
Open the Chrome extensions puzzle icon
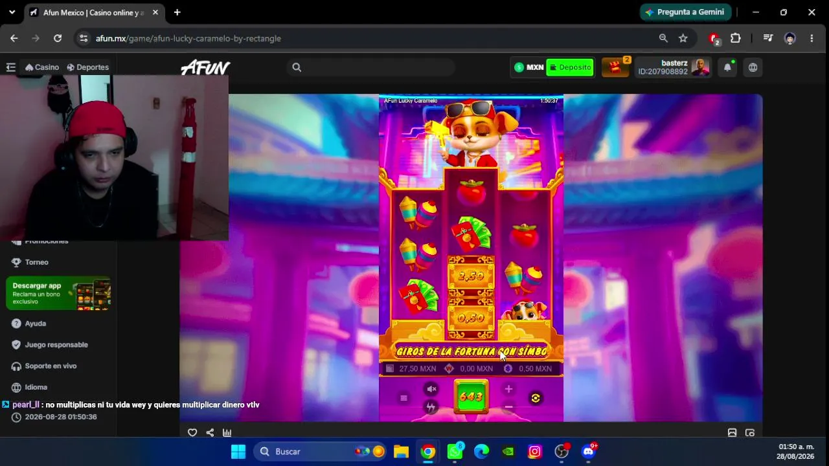coord(736,38)
